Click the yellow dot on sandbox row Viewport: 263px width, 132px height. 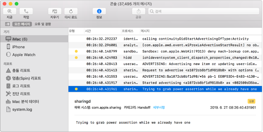76,51
